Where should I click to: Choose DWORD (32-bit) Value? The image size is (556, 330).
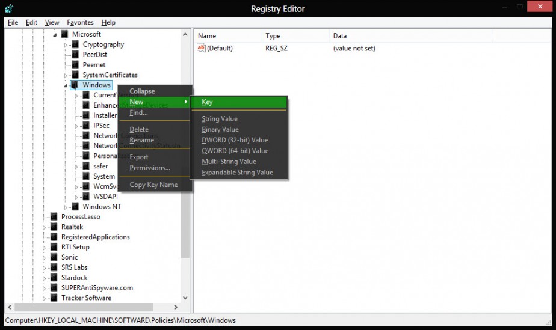pyautogui.click(x=239, y=140)
